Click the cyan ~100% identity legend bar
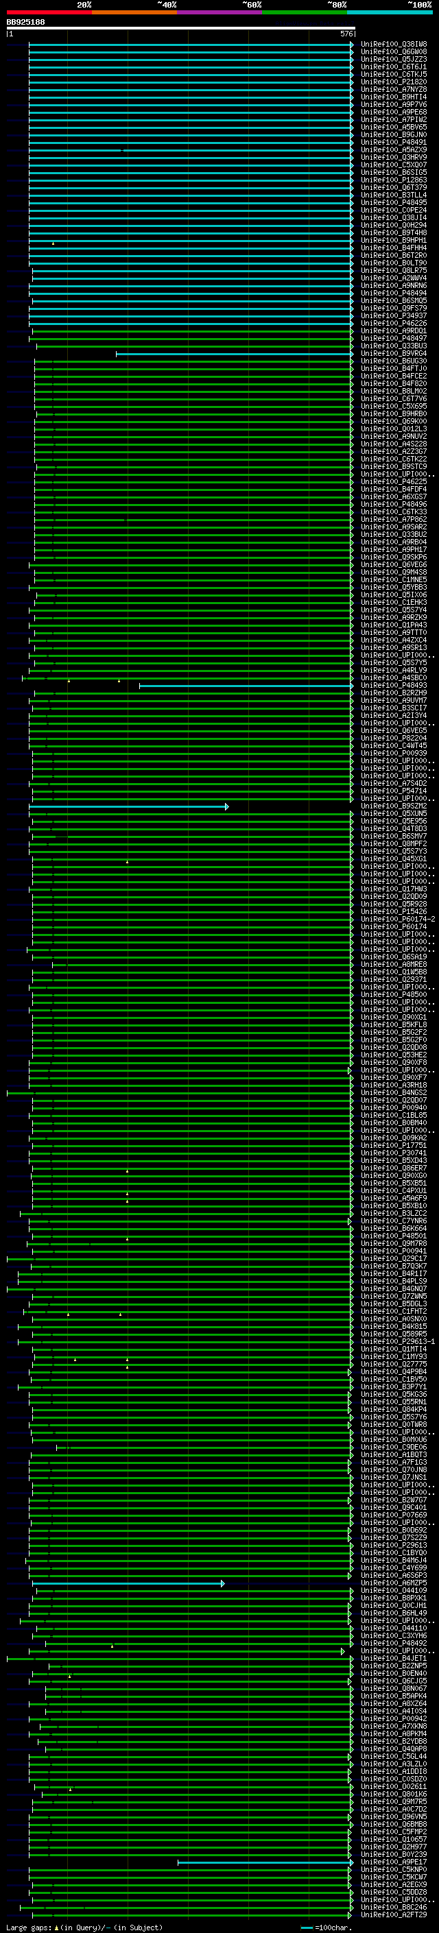This screenshot has width=439, height=1933. tap(390, 12)
